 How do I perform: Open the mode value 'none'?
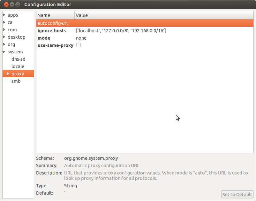click(x=81, y=38)
